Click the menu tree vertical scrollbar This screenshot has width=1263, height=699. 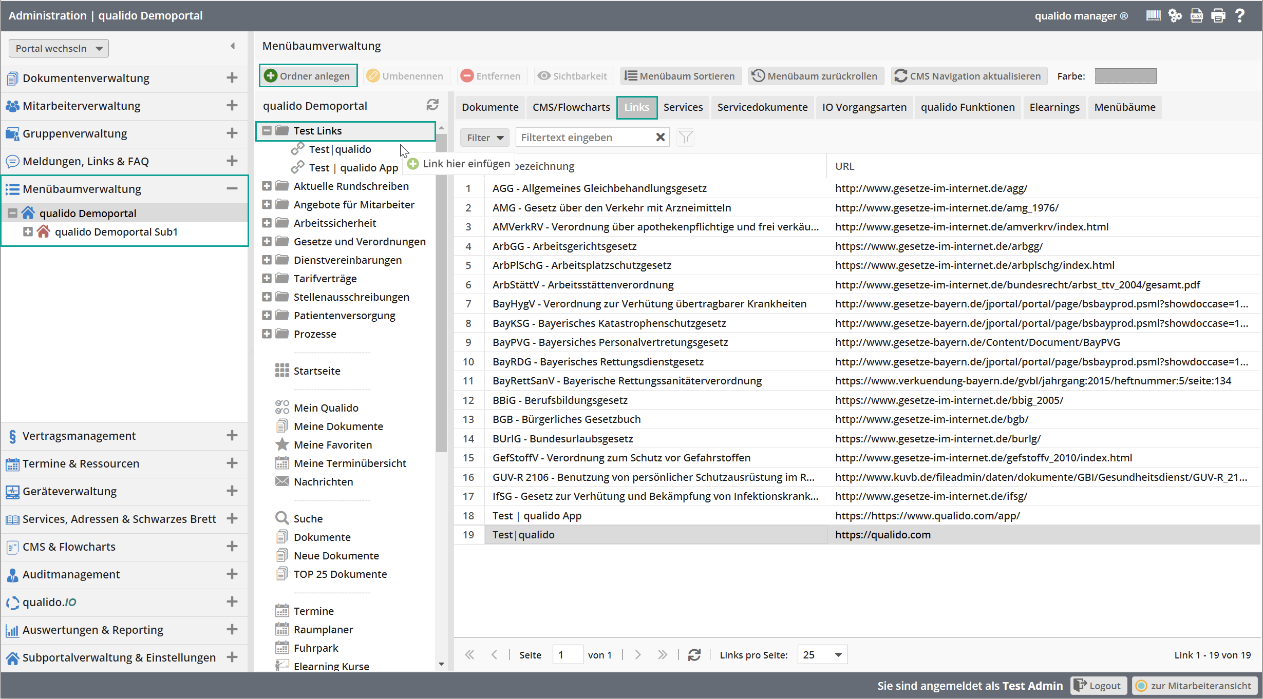[x=441, y=293]
